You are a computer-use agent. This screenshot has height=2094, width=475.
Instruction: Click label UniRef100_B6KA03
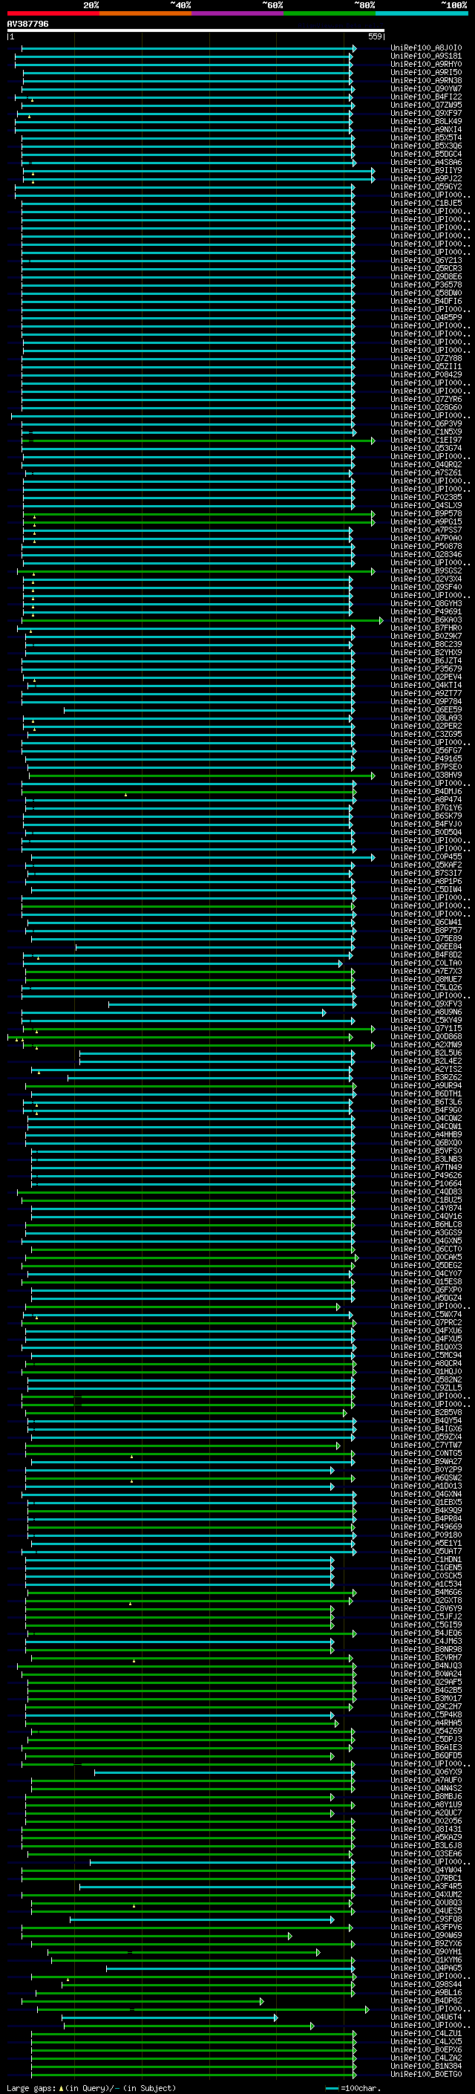426,620
